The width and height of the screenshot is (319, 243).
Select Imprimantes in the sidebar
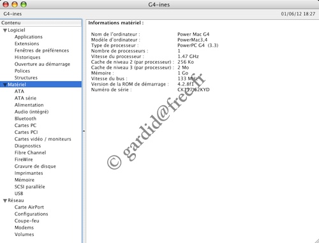click(x=29, y=173)
